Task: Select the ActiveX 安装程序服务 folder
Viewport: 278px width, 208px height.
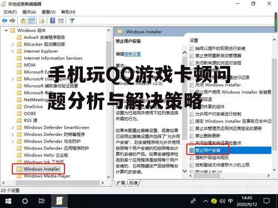Action: click(x=41, y=37)
